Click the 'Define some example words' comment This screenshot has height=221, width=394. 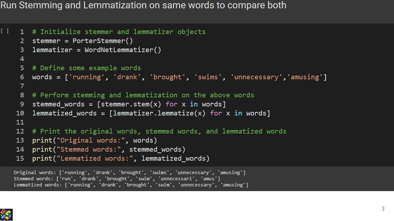coord(87,68)
